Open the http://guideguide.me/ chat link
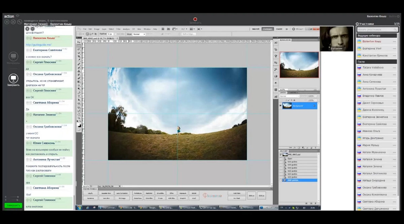 38,45
